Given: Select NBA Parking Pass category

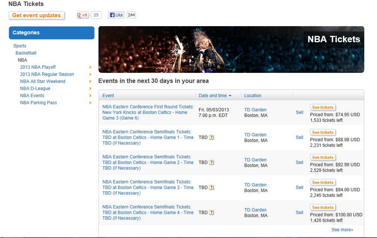Looking at the screenshot, I should [x=39, y=103].
